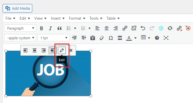Image resolution: width=193 pixels, height=103 pixels.
Task: Click the bottom-left image resize handle
Action: 6,96
